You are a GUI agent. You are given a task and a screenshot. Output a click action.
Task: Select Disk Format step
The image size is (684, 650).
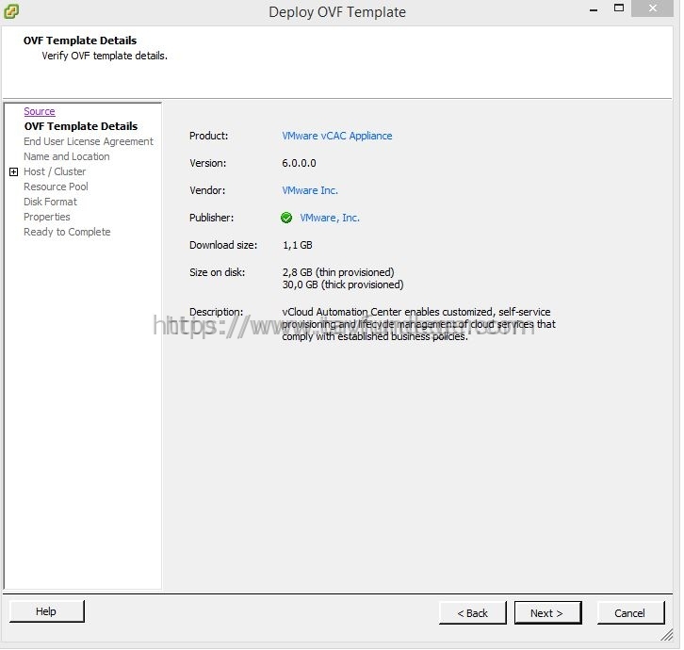[x=50, y=202]
